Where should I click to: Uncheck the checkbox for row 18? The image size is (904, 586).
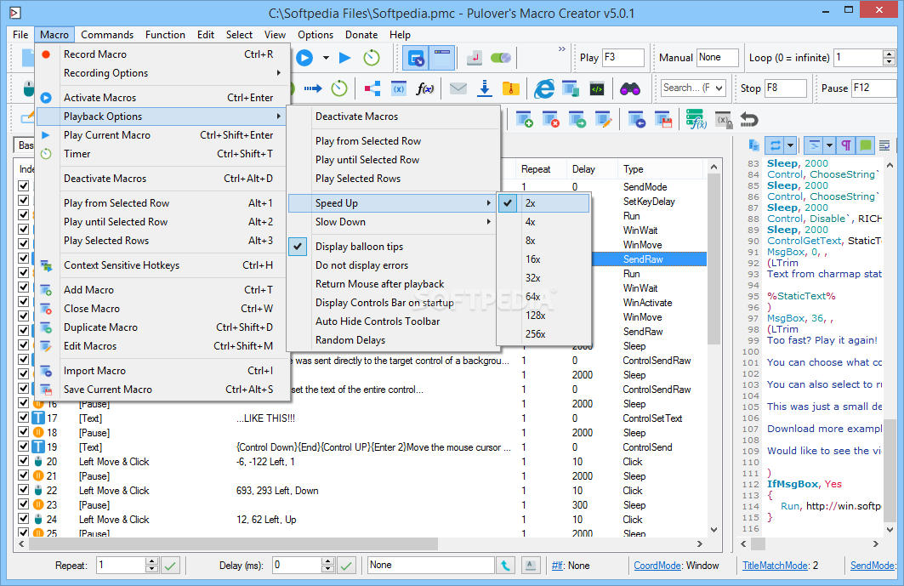click(24, 431)
